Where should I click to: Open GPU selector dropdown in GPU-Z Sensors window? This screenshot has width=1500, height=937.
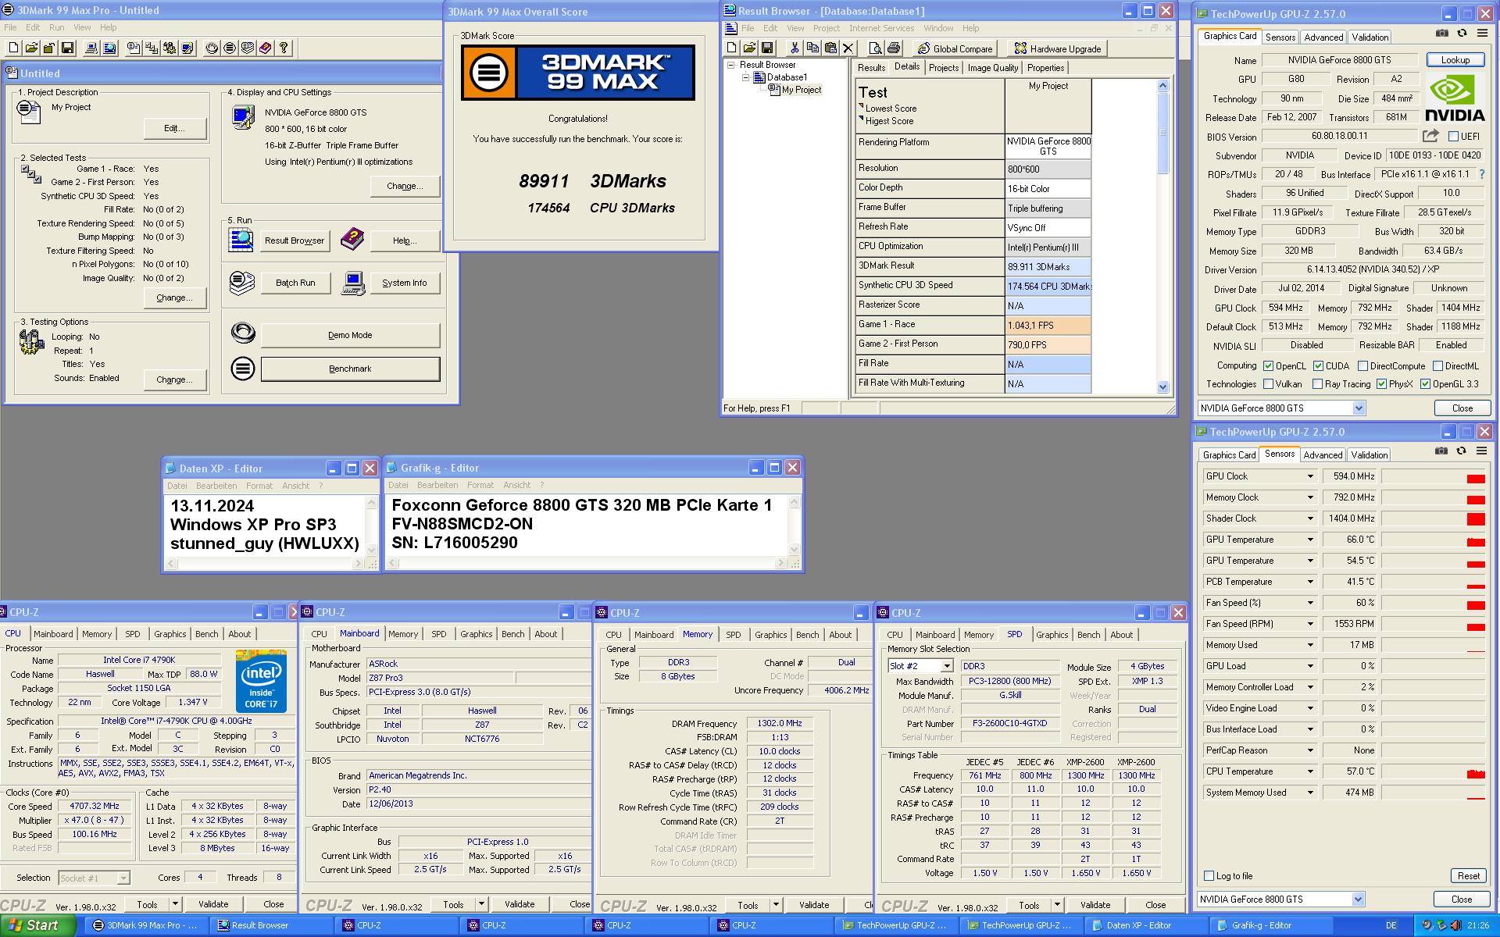1358,899
